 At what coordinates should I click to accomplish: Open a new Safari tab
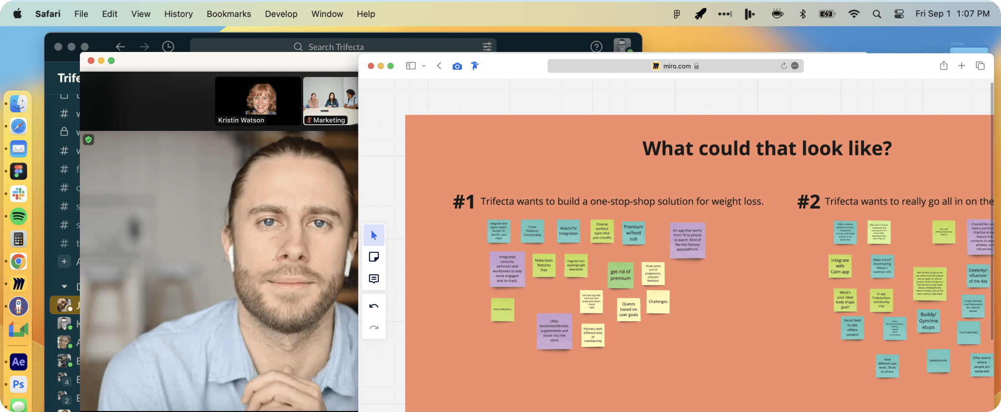click(962, 65)
